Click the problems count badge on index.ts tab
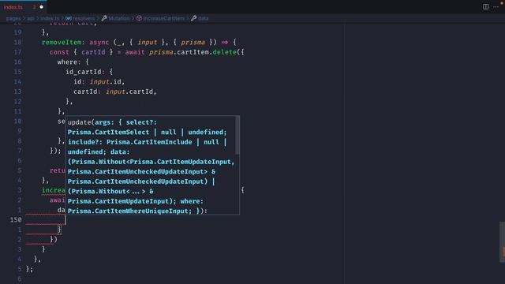Screen dimensions: 505x284 (x=34, y=7)
